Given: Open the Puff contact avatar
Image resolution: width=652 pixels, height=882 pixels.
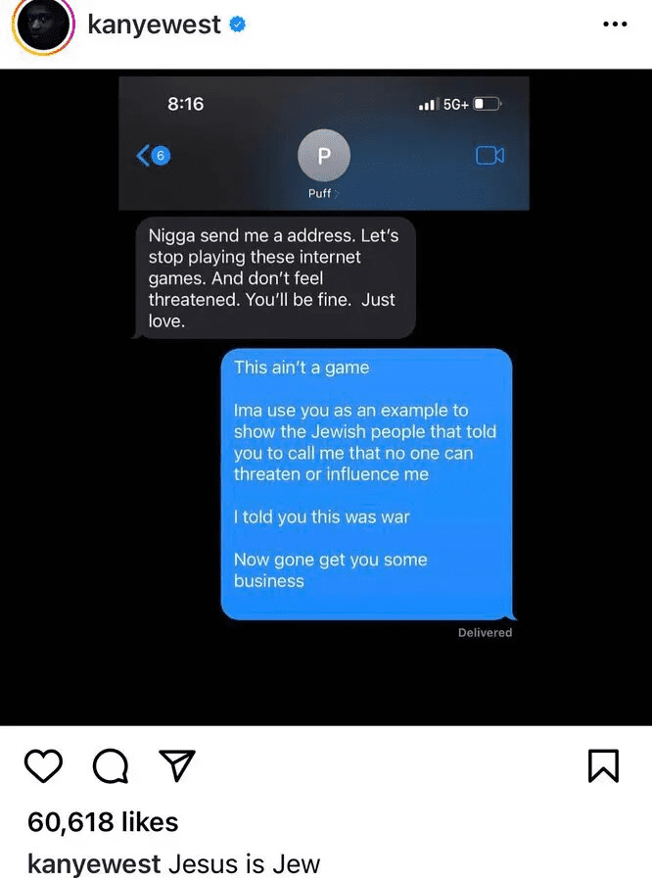Looking at the screenshot, I should point(324,156).
